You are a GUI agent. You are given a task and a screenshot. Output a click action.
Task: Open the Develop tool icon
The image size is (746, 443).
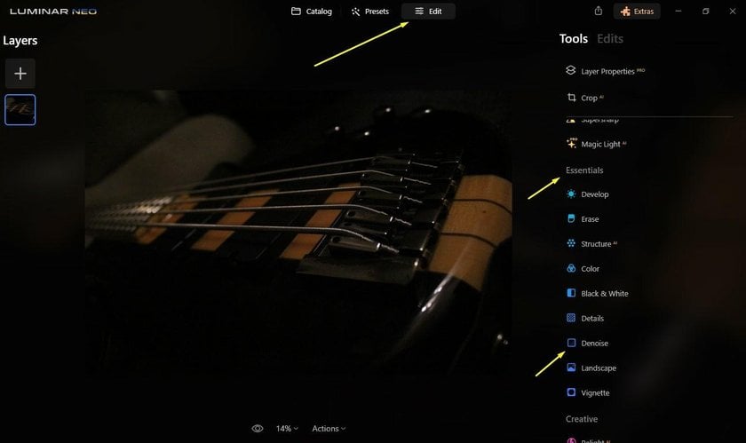571,194
